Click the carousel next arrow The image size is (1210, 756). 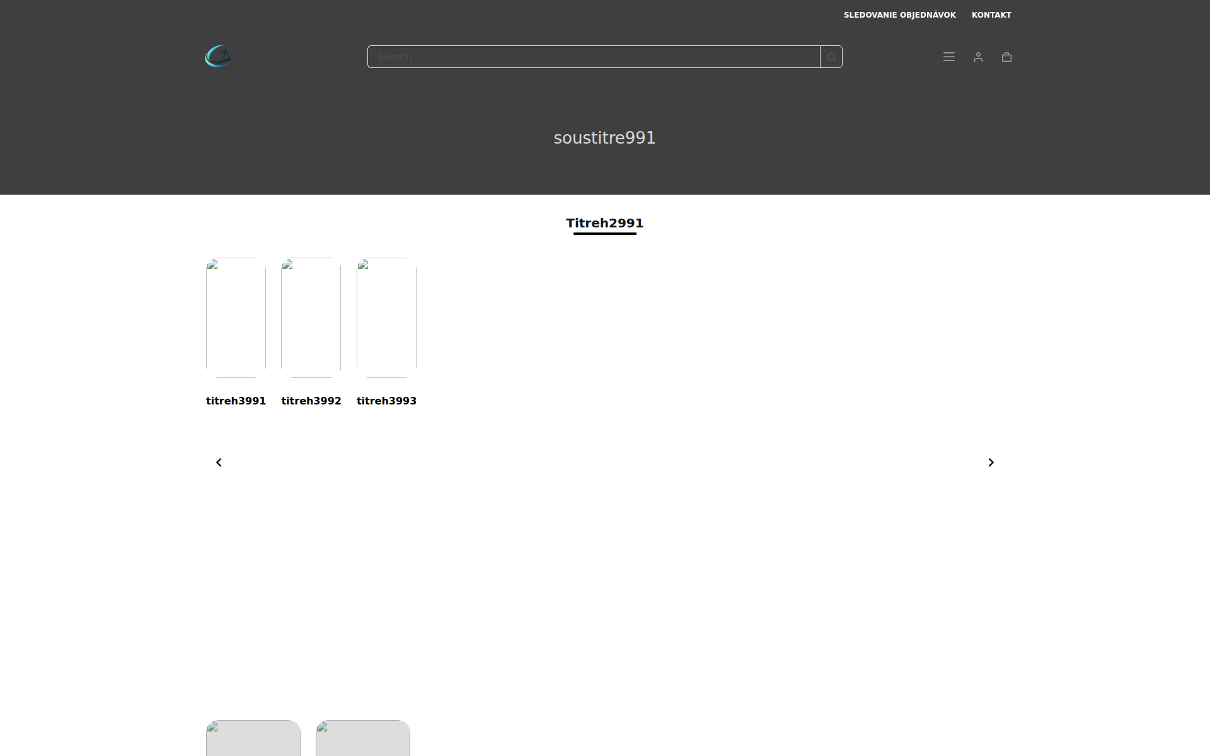(991, 462)
